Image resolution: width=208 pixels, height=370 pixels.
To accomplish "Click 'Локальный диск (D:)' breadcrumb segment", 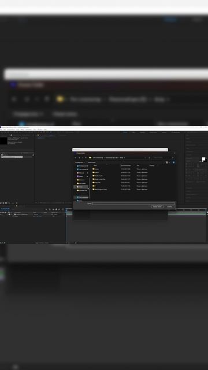I will pos(112,158).
